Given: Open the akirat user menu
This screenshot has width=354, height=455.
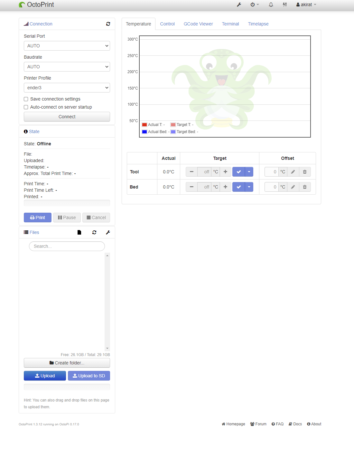Looking at the screenshot, I should [306, 5].
